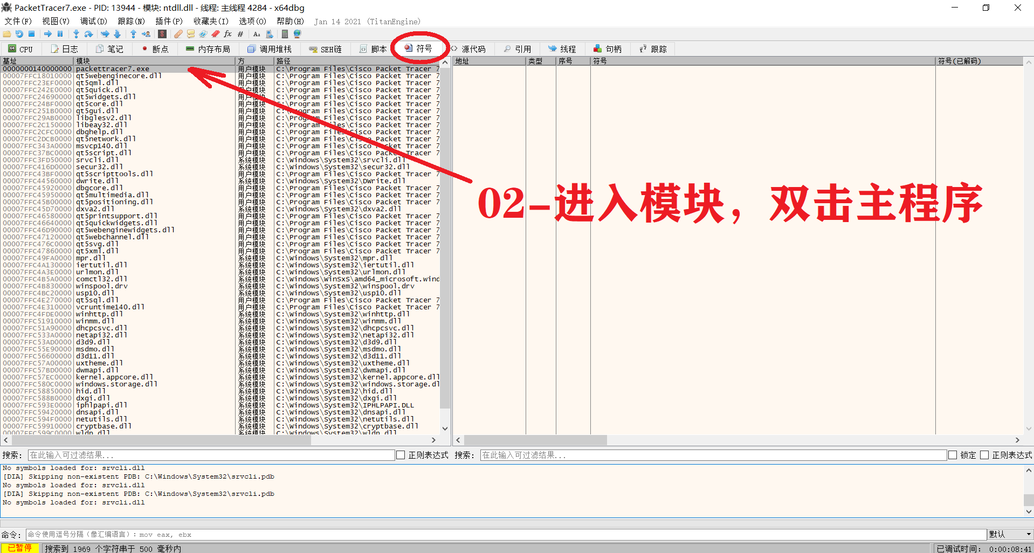Pause execution with the pause icon
Image resolution: width=1034 pixels, height=553 pixels.
[x=60, y=34]
